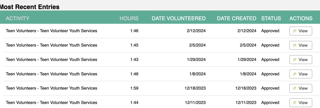Select the Status column header

coord(271,18)
